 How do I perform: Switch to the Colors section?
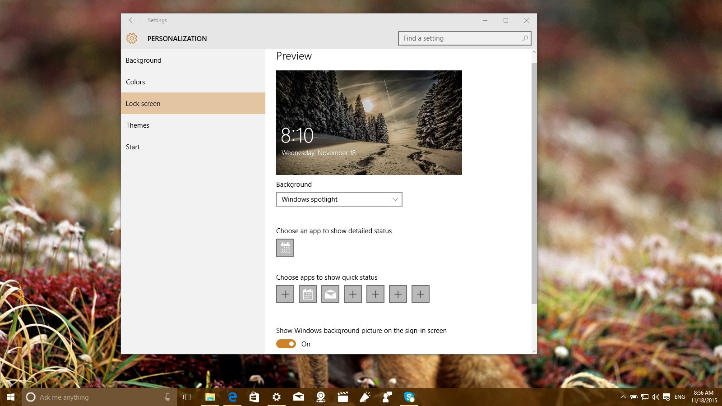pos(135,82)
